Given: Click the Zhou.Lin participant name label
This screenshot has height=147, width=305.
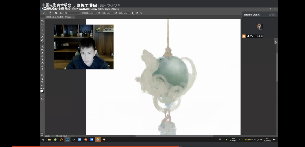Looking at the screenshot, I should pyautogui.click(x=257, y=36).
